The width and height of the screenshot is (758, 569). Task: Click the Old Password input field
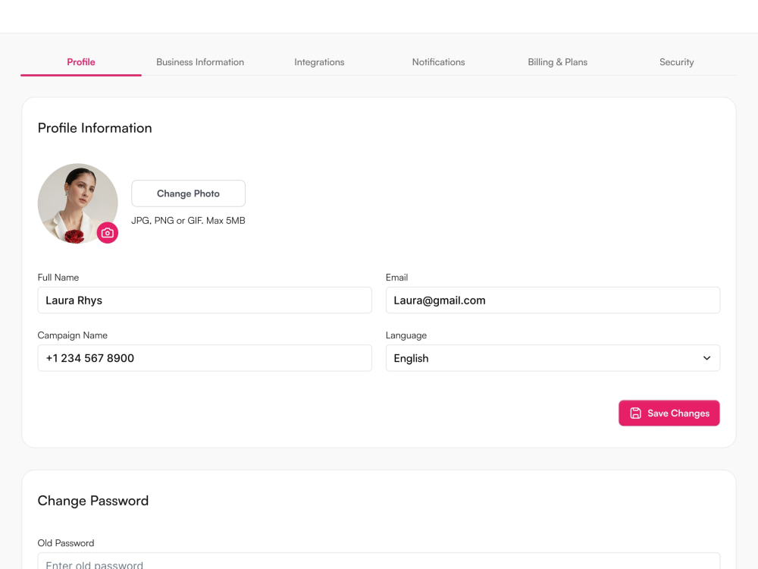click(x=379, y=561)
